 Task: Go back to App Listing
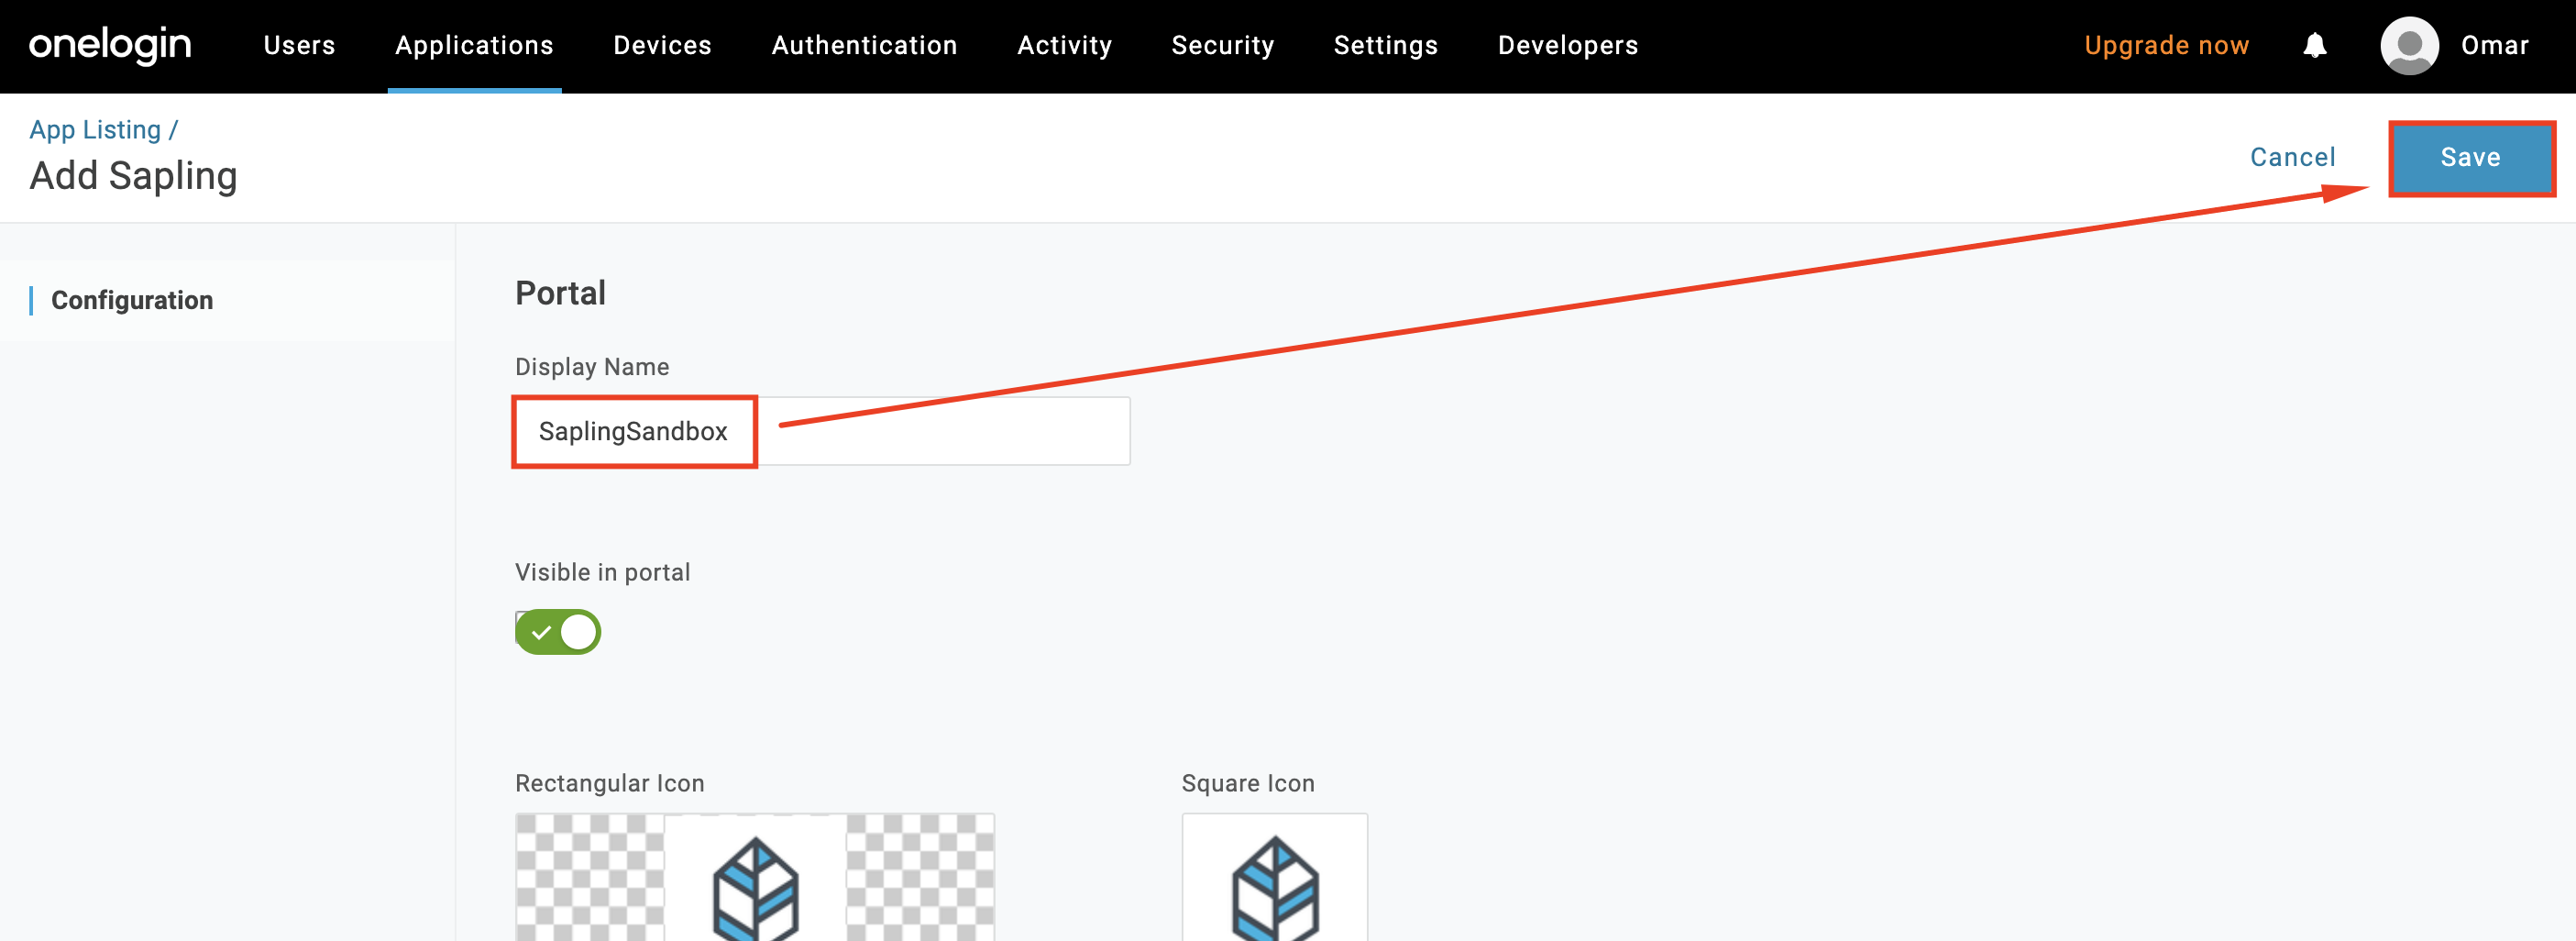95,130
